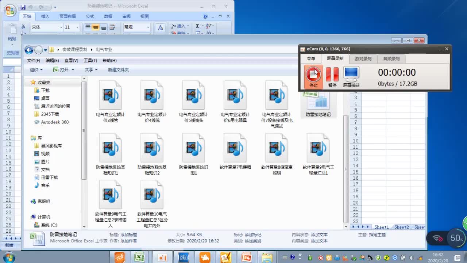The image size is (467, 263).
Task: Stop the oCam recording
Action: [x=313, y=77]
